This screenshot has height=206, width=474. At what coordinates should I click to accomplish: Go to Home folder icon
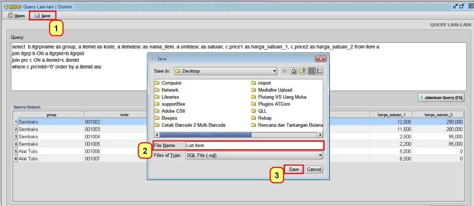tap(294, 71)
